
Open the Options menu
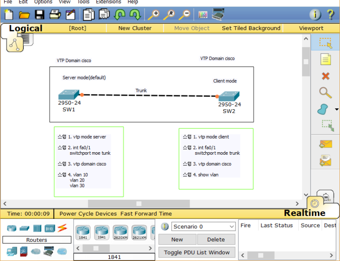43,2
